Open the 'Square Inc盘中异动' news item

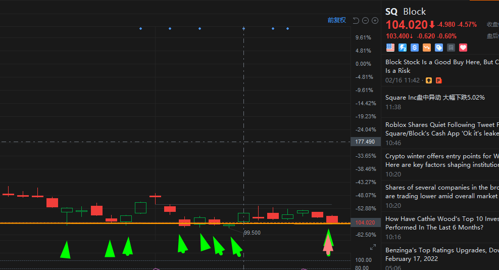pos(435,98)
